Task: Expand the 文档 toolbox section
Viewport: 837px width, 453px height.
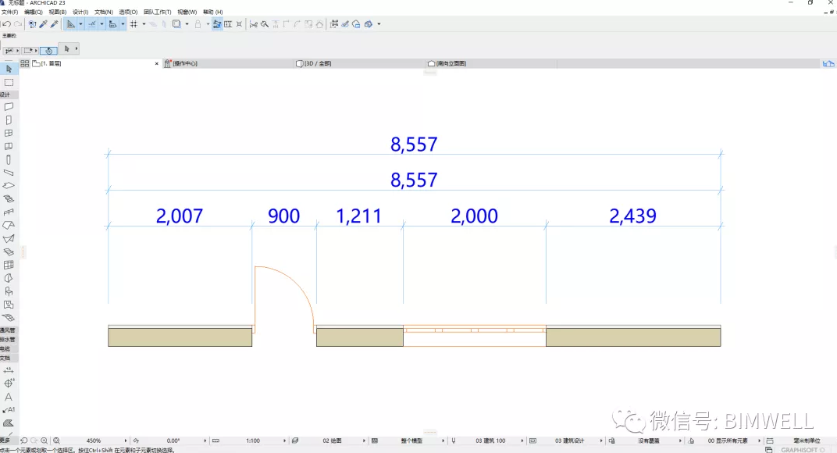Action: coord(9,358)
